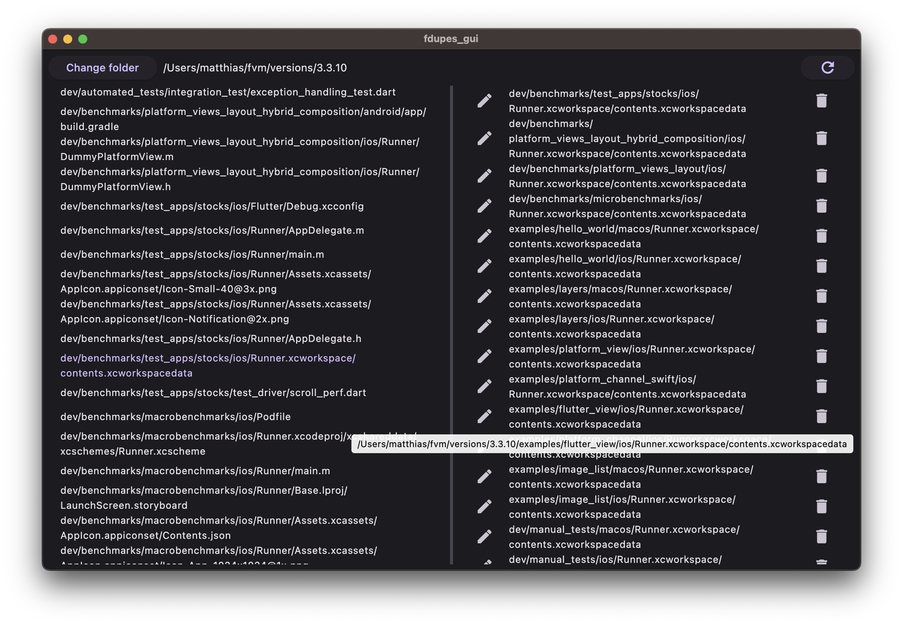Click pencil icon for examples/platform_channel_swift/ios entry
The image size is (903, 626).
coord(484,386)
